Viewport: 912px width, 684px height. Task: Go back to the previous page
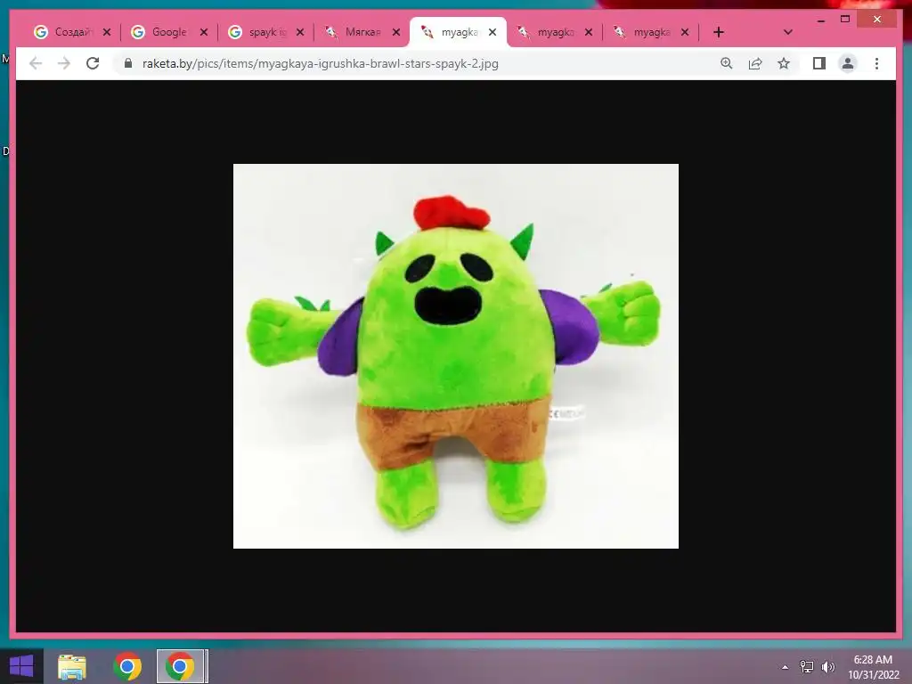(36, 63)
